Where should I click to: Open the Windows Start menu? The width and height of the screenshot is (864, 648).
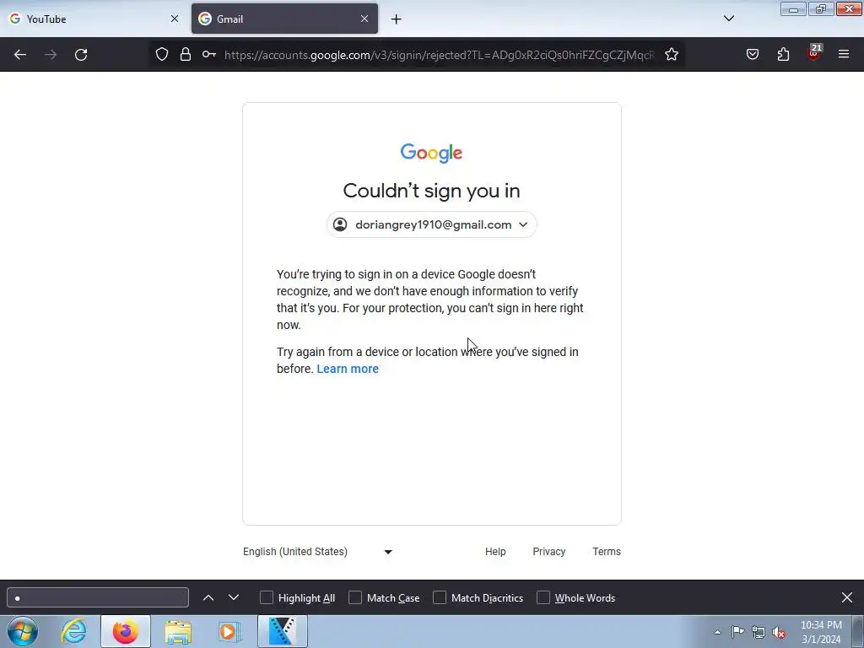[x=23, y=631]
